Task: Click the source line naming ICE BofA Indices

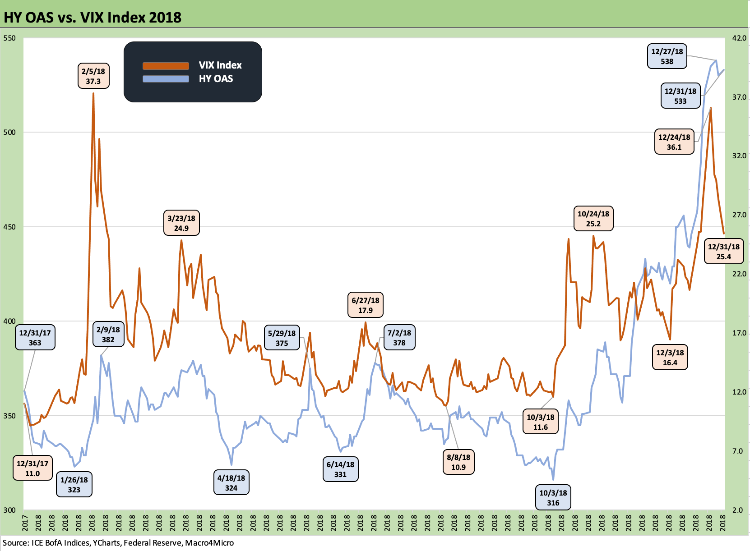Action: tap(118, 543)
